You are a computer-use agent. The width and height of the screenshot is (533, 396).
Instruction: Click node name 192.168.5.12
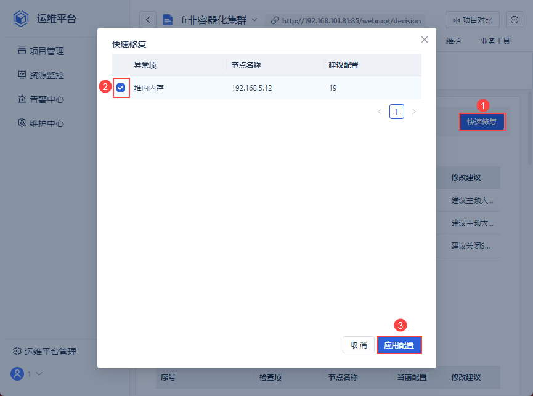tap(251, 88)
